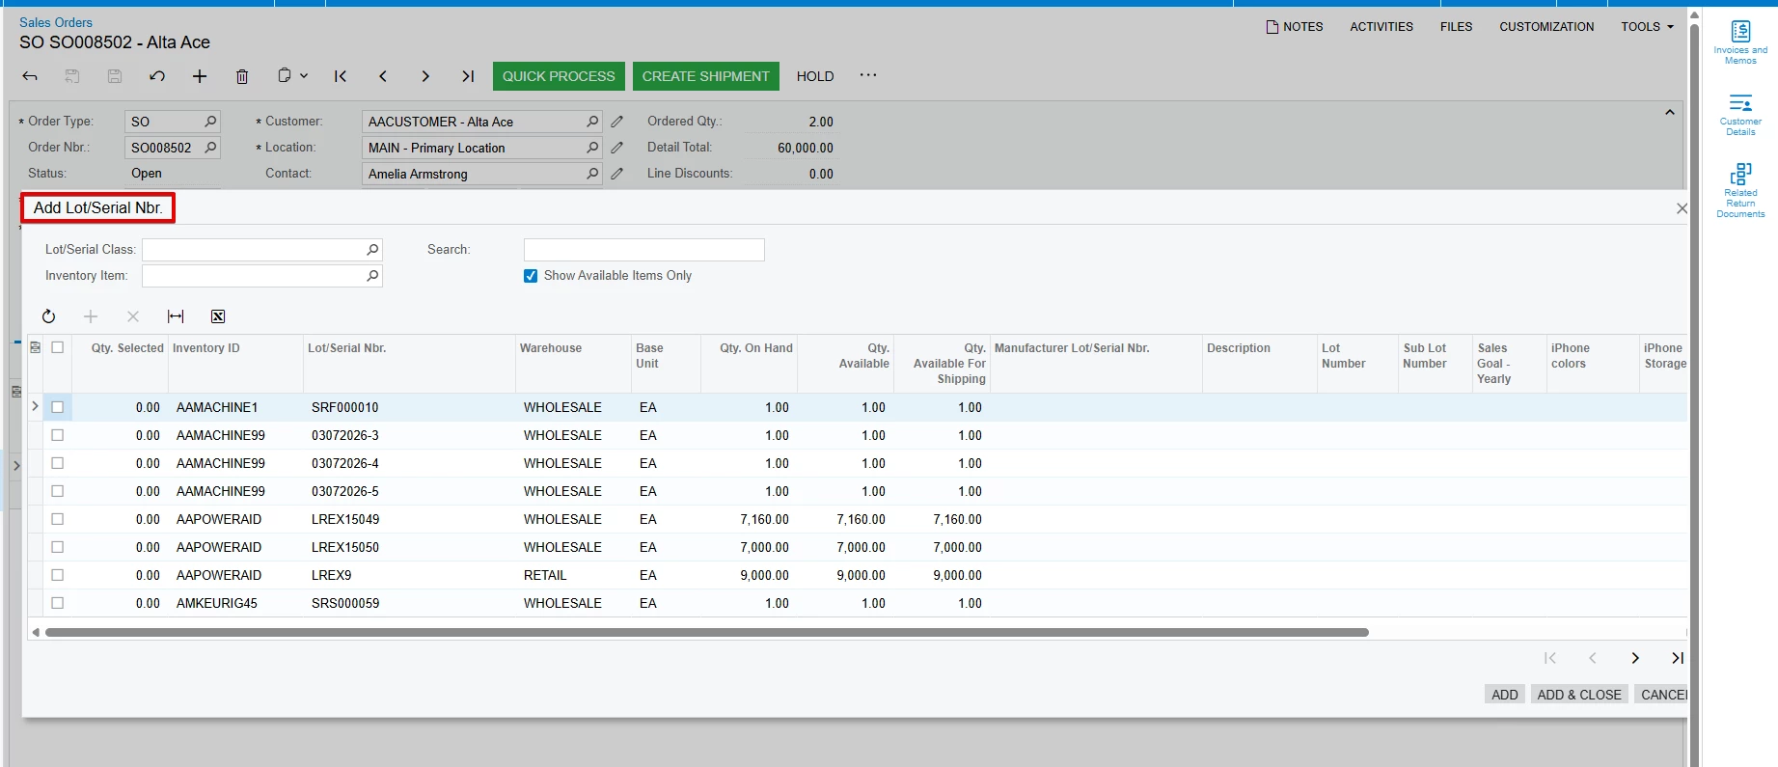Open the NOTES panel
Image resolution: width=1778 pixels, height=767 pixels.
[x=1295, y=27]
